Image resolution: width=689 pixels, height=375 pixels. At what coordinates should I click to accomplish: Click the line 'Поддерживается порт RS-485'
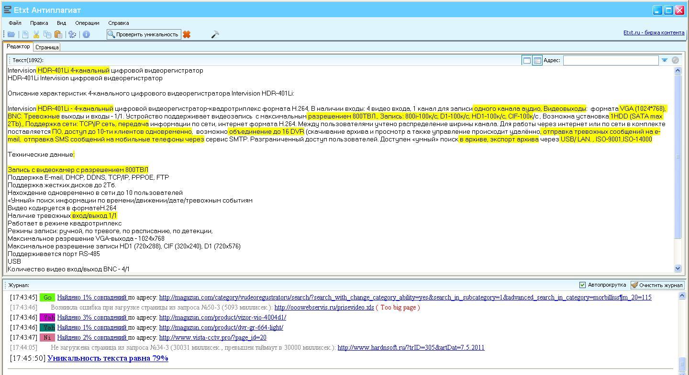coord(54,254)
